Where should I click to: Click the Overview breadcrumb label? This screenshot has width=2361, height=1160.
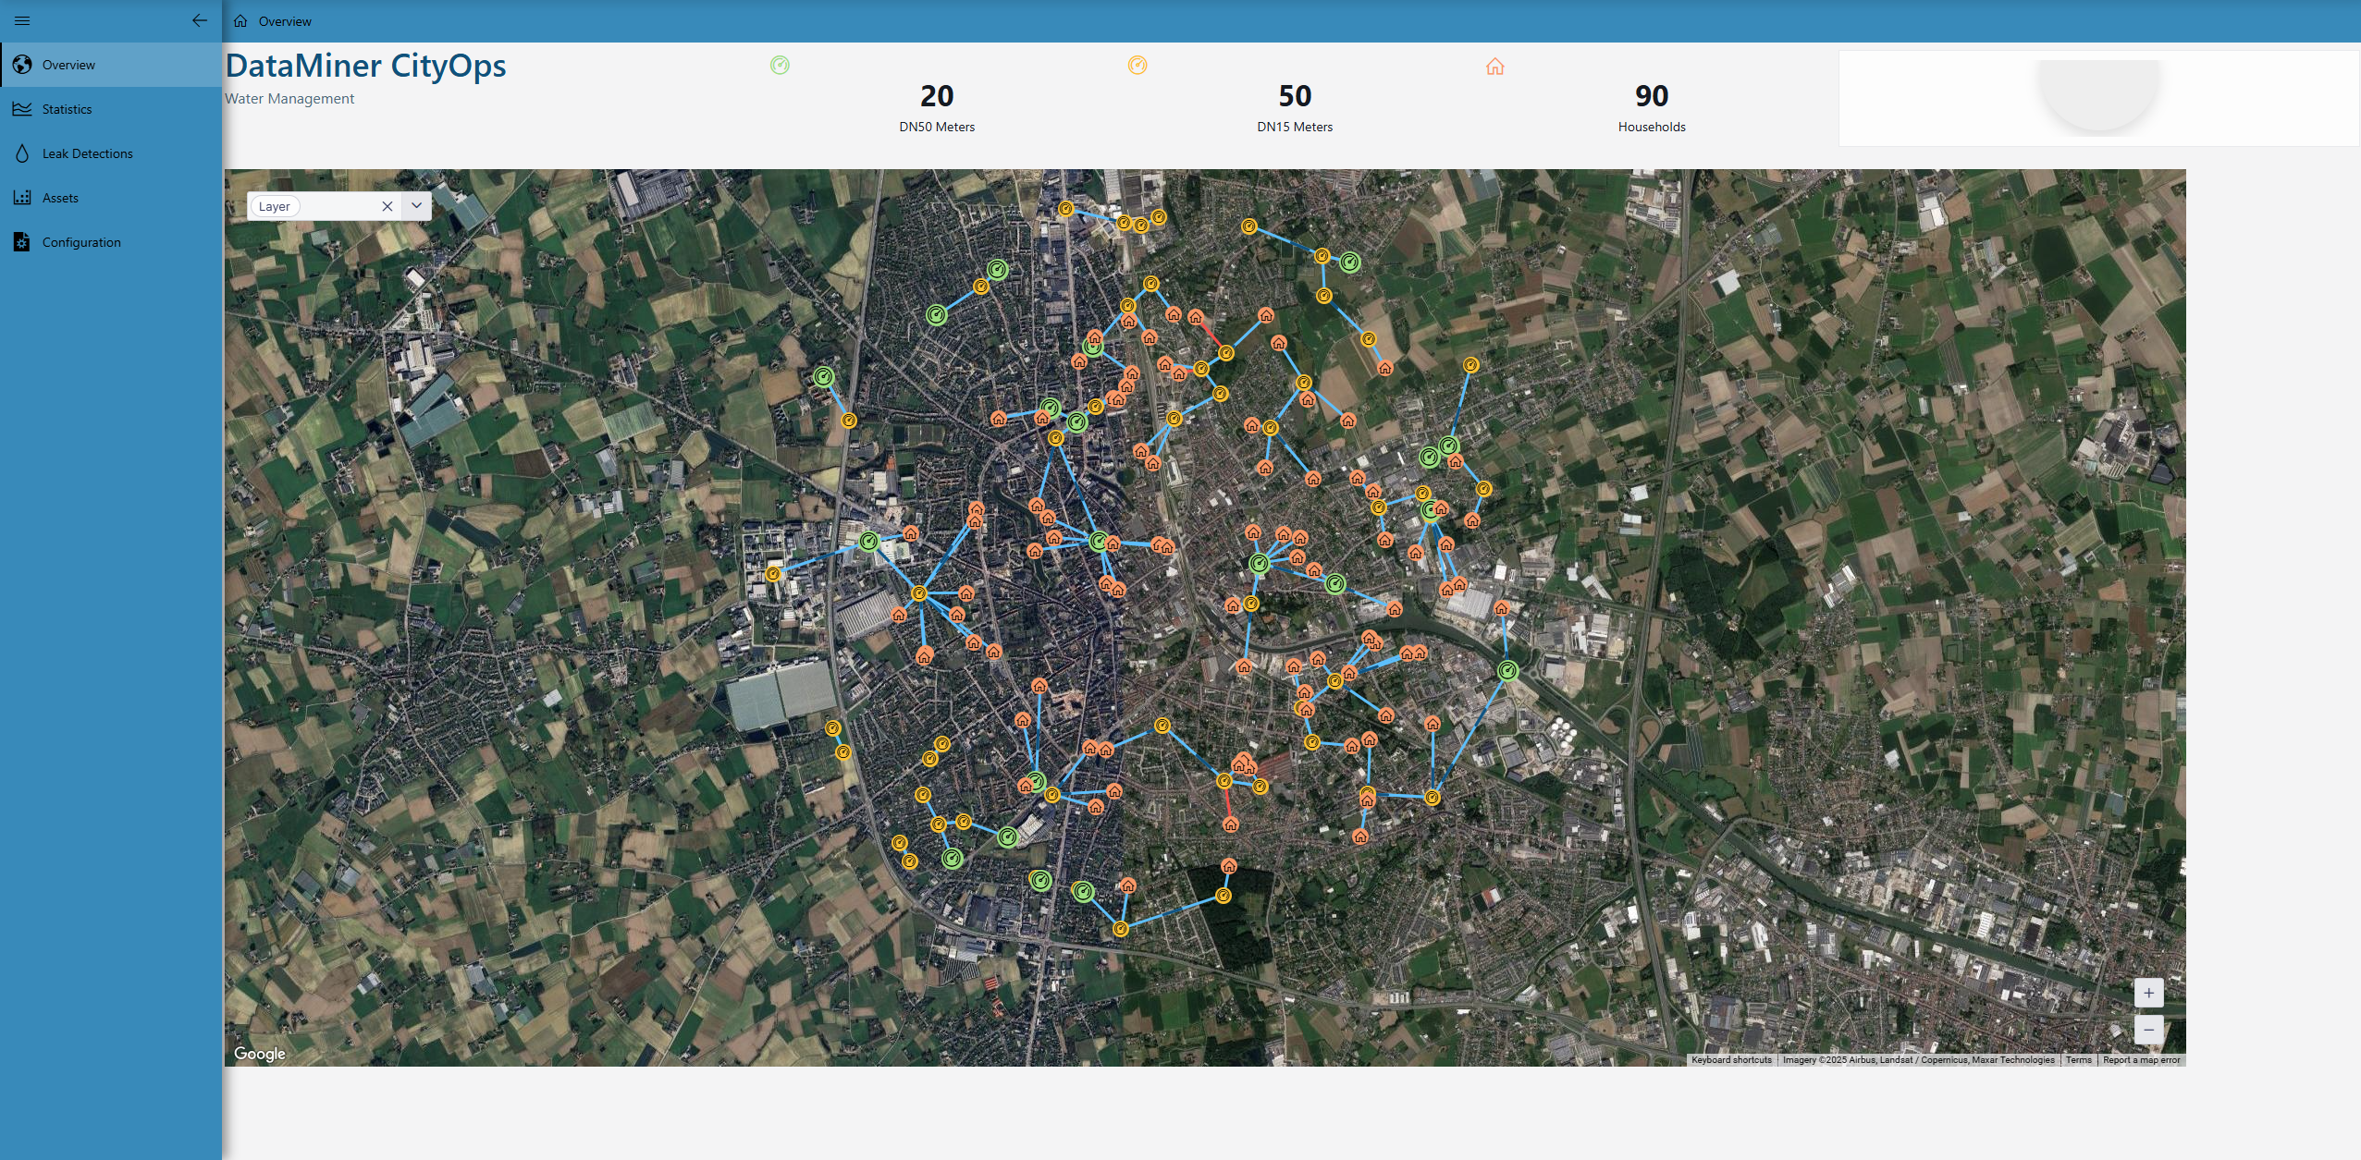[x=285, y=21]
